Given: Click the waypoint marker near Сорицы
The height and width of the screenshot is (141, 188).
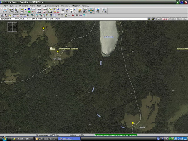Looking at the screenshot, I should pyautogui.click(x=133, y=123).
